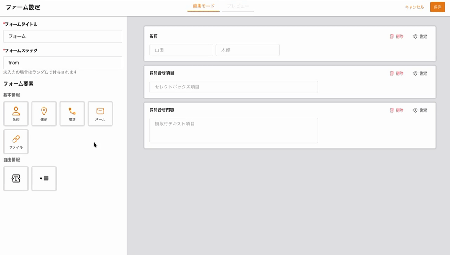450x255 pixels.
Task: Open the セレクトボックス項目 select box
Action: 234,87
